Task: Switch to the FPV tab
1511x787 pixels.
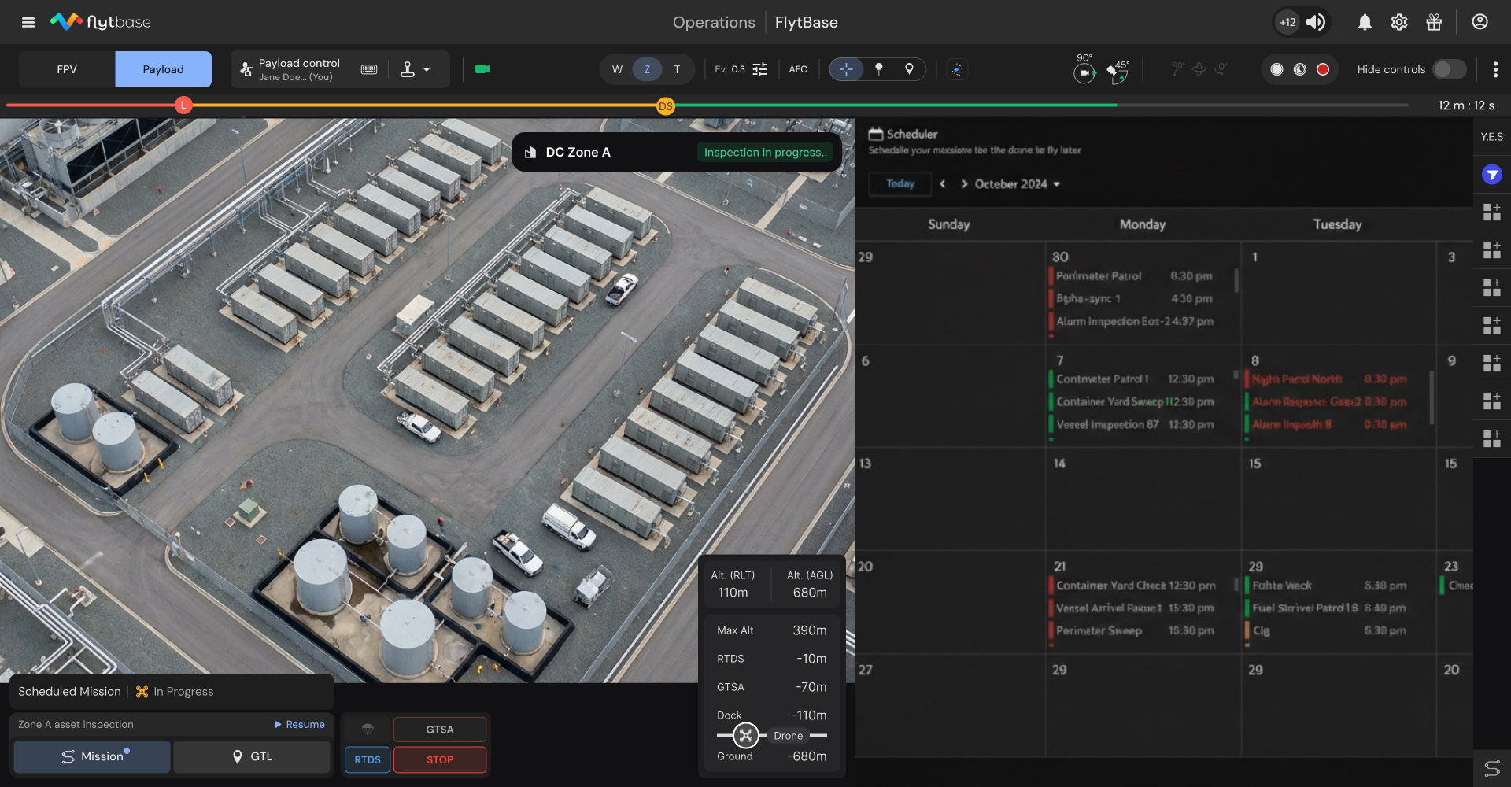Action: [67, 69]
